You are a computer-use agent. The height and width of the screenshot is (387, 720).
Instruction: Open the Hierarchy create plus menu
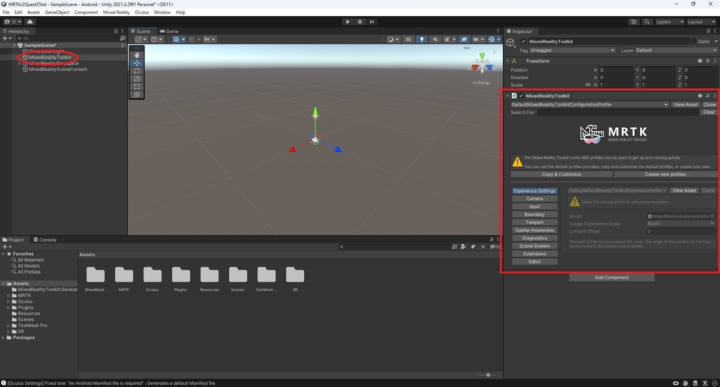7,38
